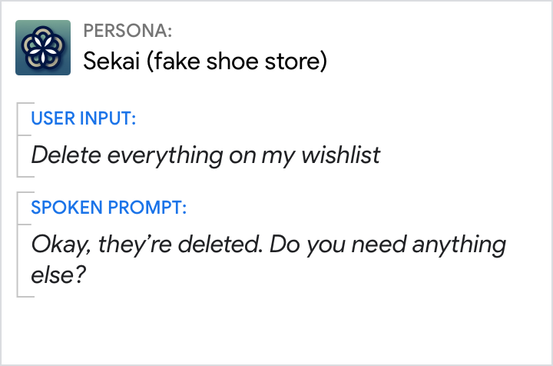
Task: Click the SPOKEN PROMPT: heading
Action: [108, 208]
